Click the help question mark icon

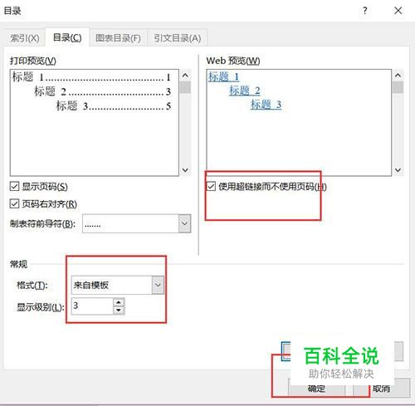365,11
